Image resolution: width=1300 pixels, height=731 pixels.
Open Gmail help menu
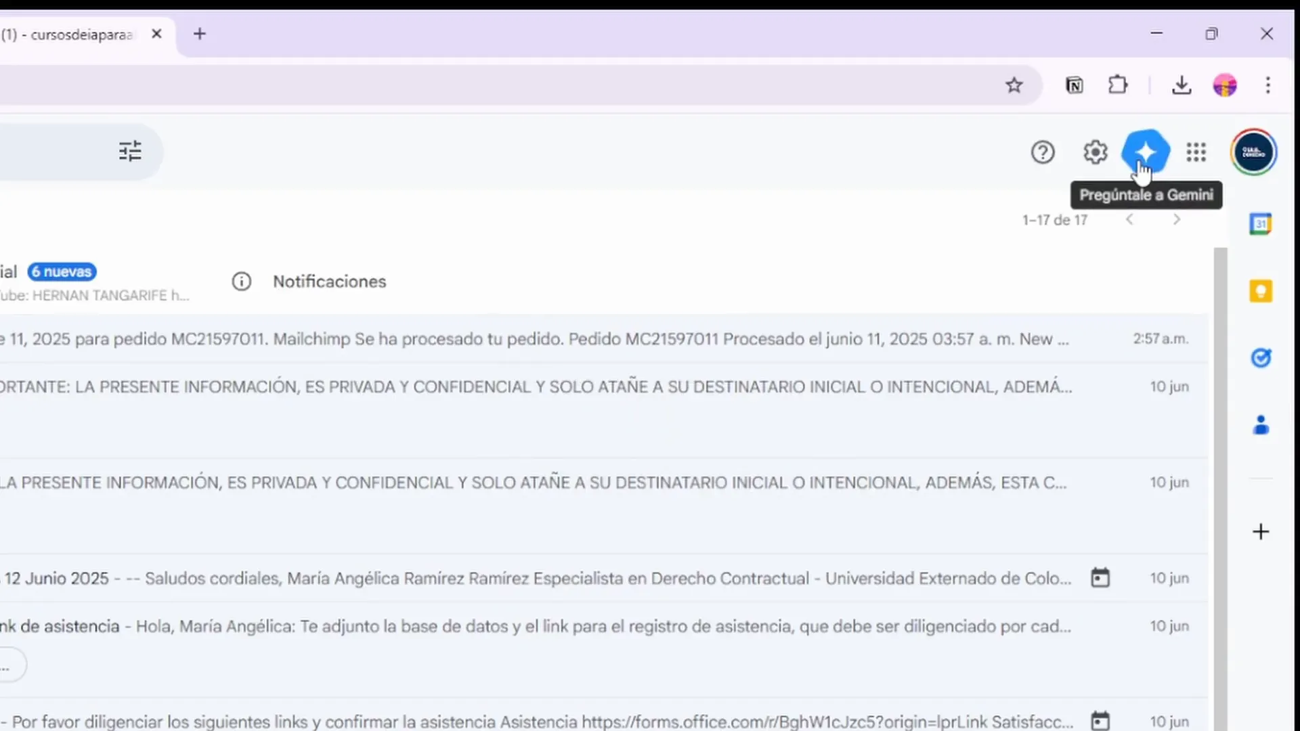[x=1043, y=152]
